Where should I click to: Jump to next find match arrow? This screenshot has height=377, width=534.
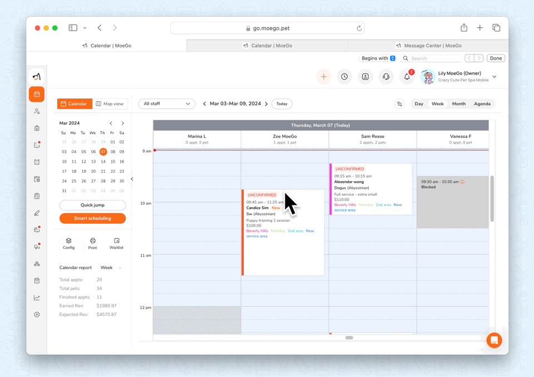[x=479, y=58]
